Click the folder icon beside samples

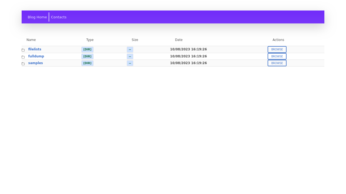pyautogui.click(x=23, y=64)
